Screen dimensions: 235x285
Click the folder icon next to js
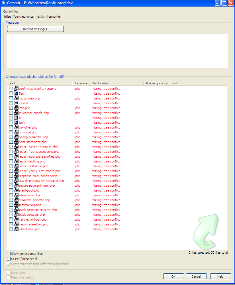[x=16, y=118]
